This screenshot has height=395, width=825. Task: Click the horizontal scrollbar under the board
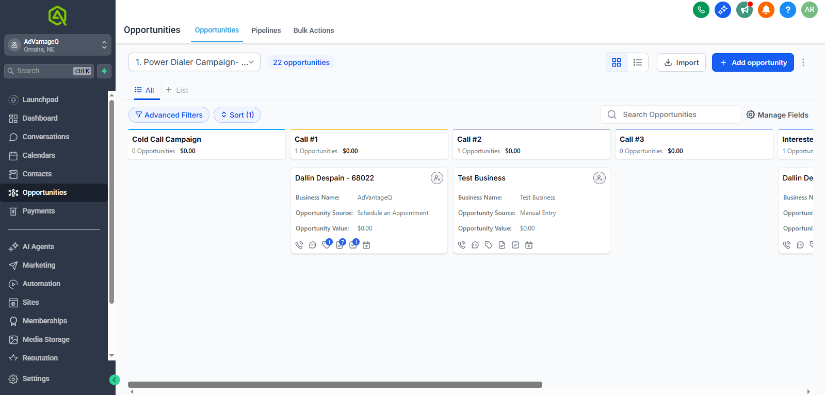point(335,385)
